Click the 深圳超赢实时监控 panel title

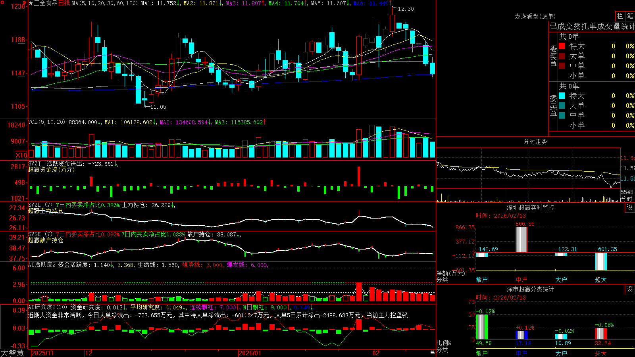click(x=531, y=207)
